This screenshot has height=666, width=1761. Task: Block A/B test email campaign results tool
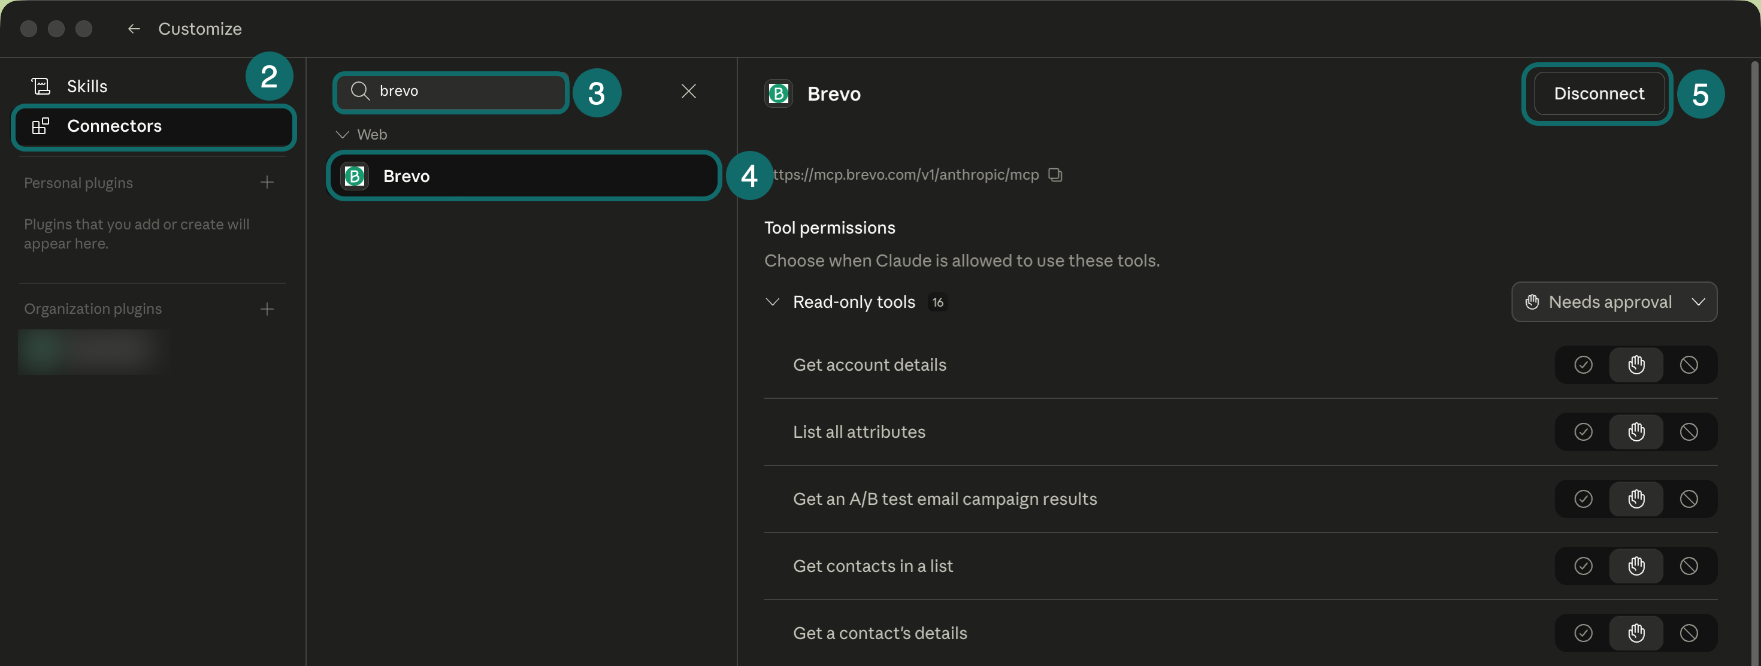[1689, 499]
